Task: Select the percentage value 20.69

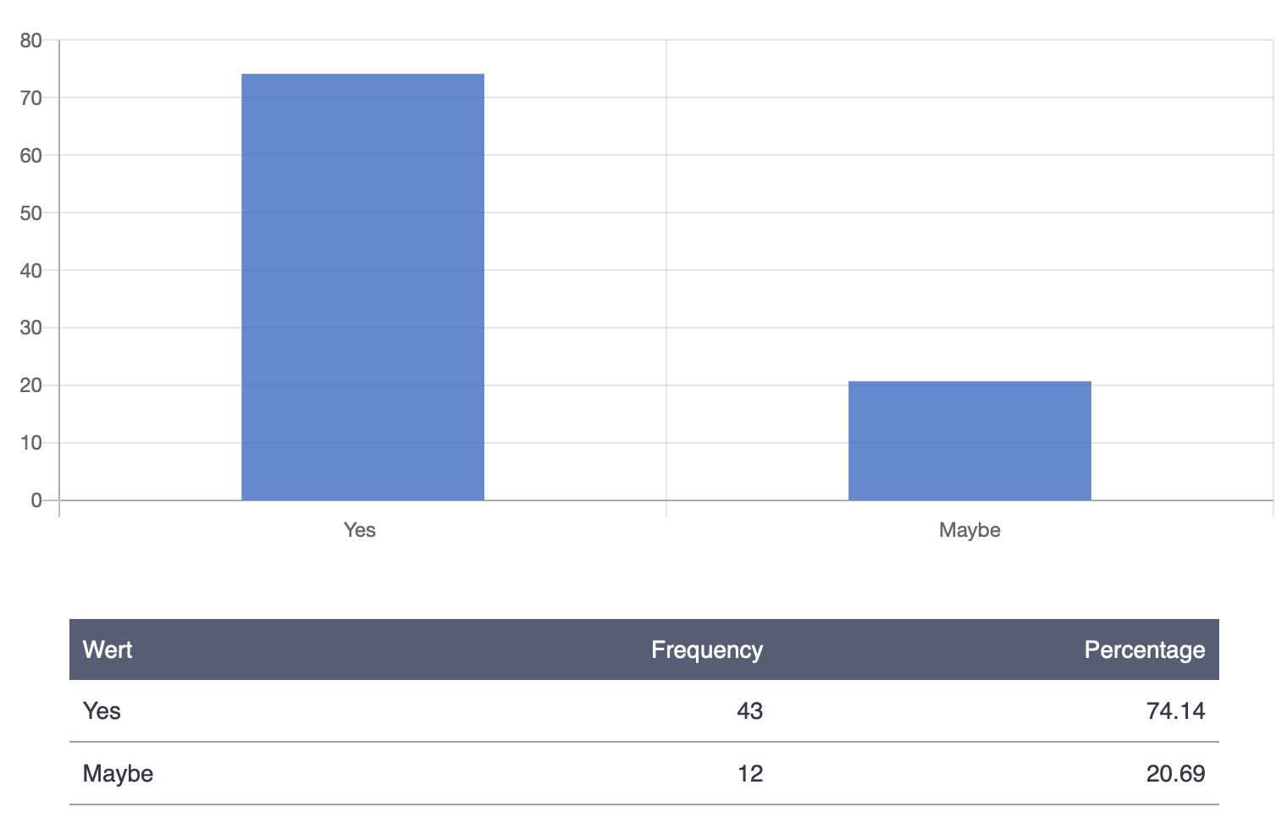Action: (1175, 773)
